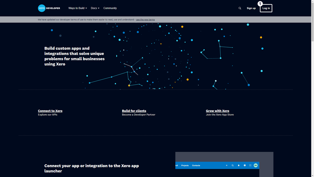
Task: Click the magnifier in the blue app bar
Action: [x=233, y=165]
